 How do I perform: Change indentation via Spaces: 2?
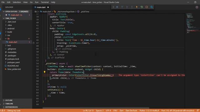point(100,111)
